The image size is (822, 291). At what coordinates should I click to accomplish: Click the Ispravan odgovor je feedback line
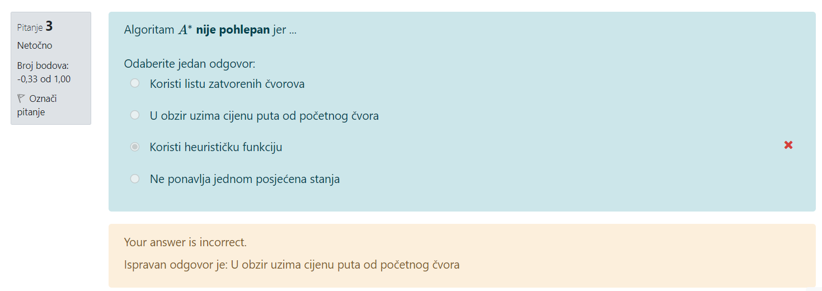point(292,265)
